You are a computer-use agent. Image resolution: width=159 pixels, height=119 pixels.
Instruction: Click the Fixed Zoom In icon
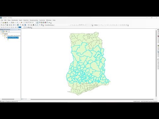(x=10, y=25)
